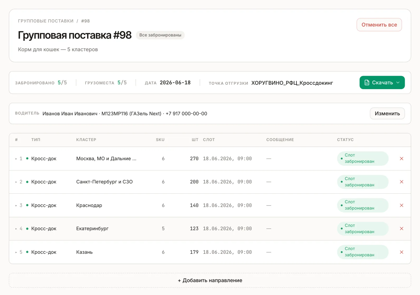Screen dimensions: 420x295
Task: Expand row 3 Краснодар details triangle
Action: pyautogui.click(x=16, y=205)
